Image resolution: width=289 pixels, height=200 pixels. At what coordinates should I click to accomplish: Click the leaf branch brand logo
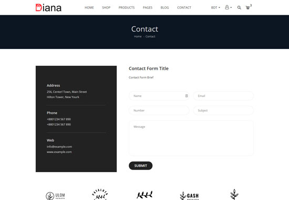tap(145, 195)
